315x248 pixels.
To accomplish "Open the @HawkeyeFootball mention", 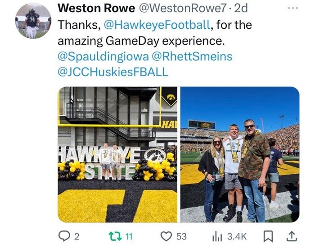I will [x=157, y=25].
